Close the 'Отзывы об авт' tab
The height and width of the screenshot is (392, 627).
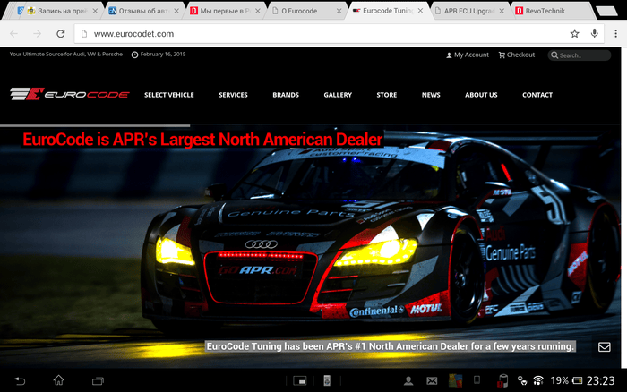click(176, 11)
